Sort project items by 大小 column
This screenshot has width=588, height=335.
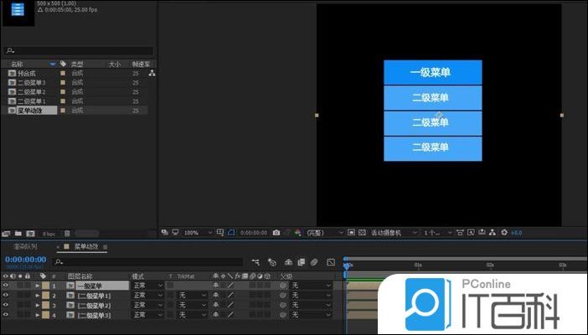(x=115, y=64)
